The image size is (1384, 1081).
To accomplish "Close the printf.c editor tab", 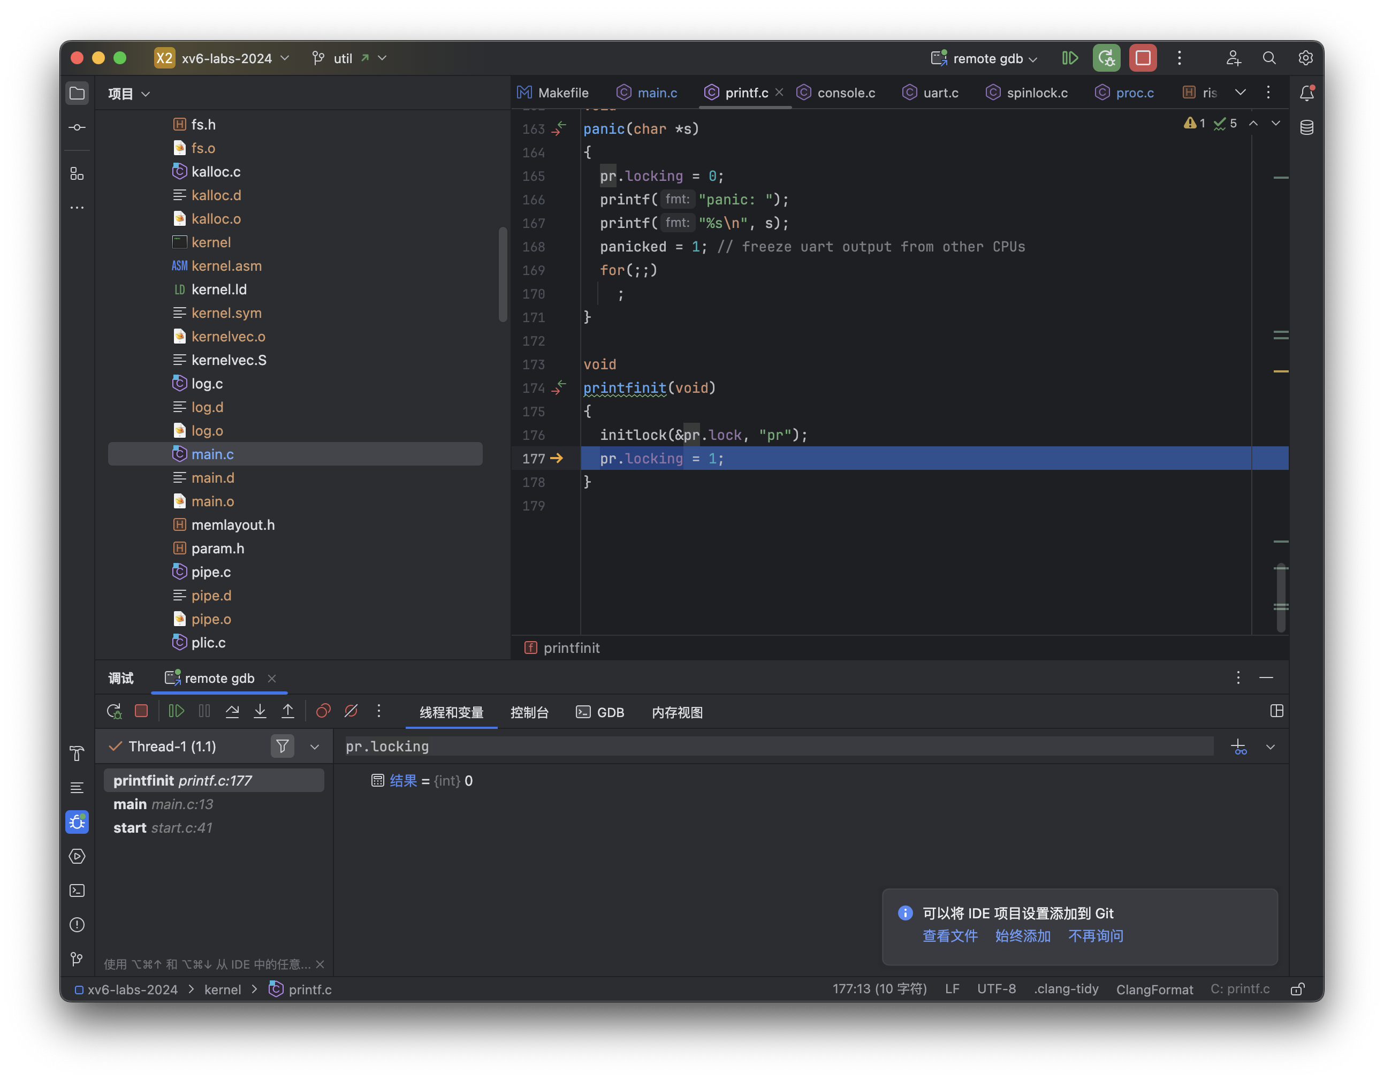I will coord(779,93).
